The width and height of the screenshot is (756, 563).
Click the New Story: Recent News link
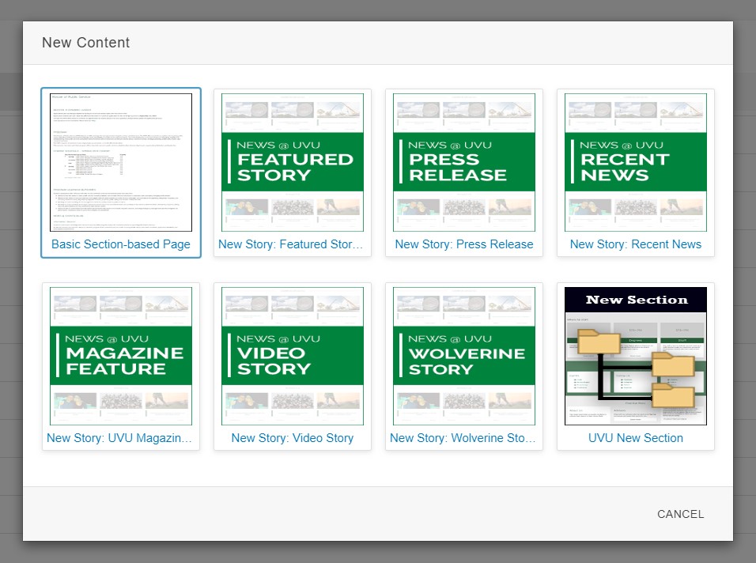pos(636,244)
